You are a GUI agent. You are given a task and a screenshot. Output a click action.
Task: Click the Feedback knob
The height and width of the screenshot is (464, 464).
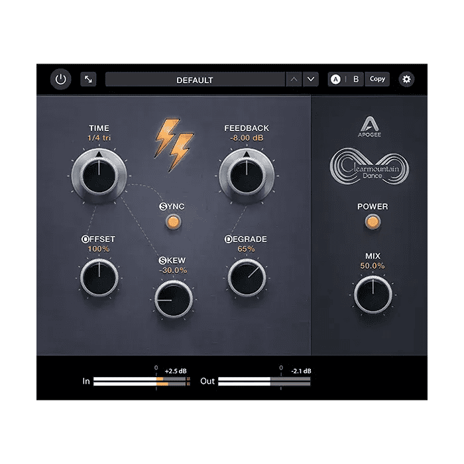point(247,174)
